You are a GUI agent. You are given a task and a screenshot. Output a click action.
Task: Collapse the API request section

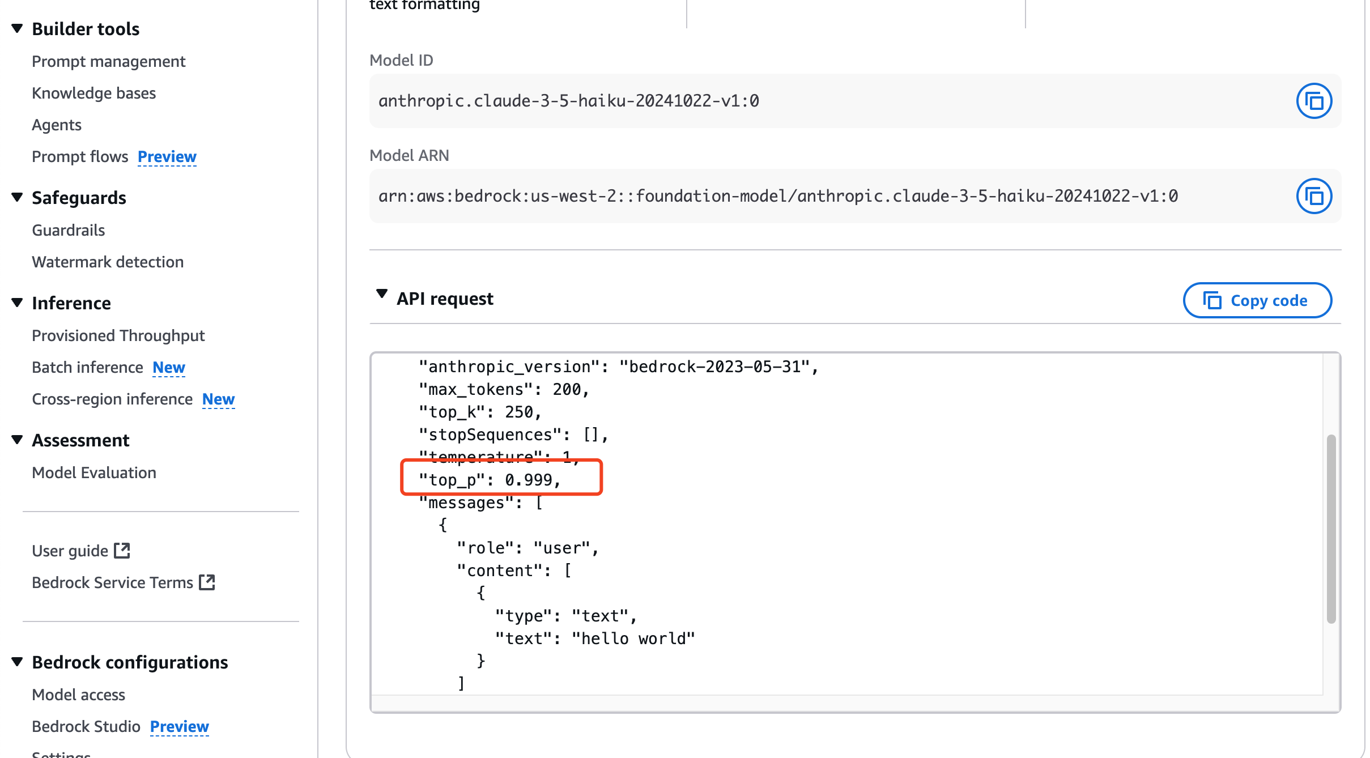point(382,293)
